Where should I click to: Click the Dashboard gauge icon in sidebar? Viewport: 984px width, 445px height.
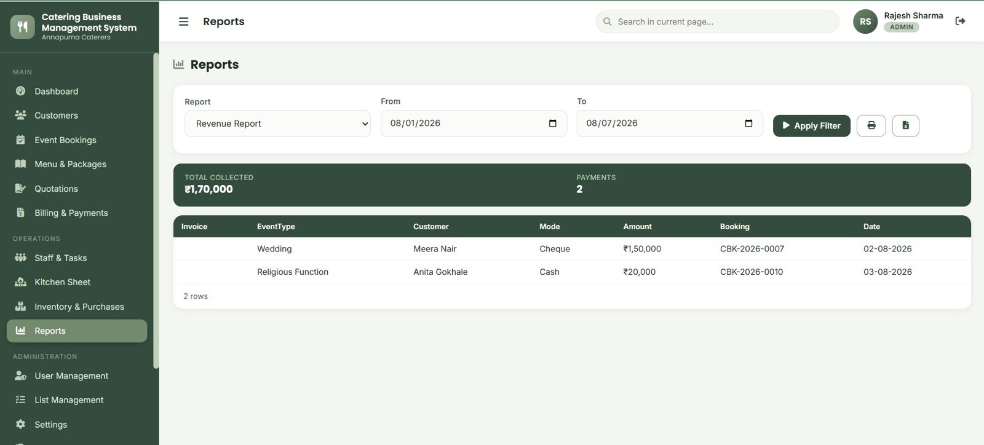click(20, 91)
